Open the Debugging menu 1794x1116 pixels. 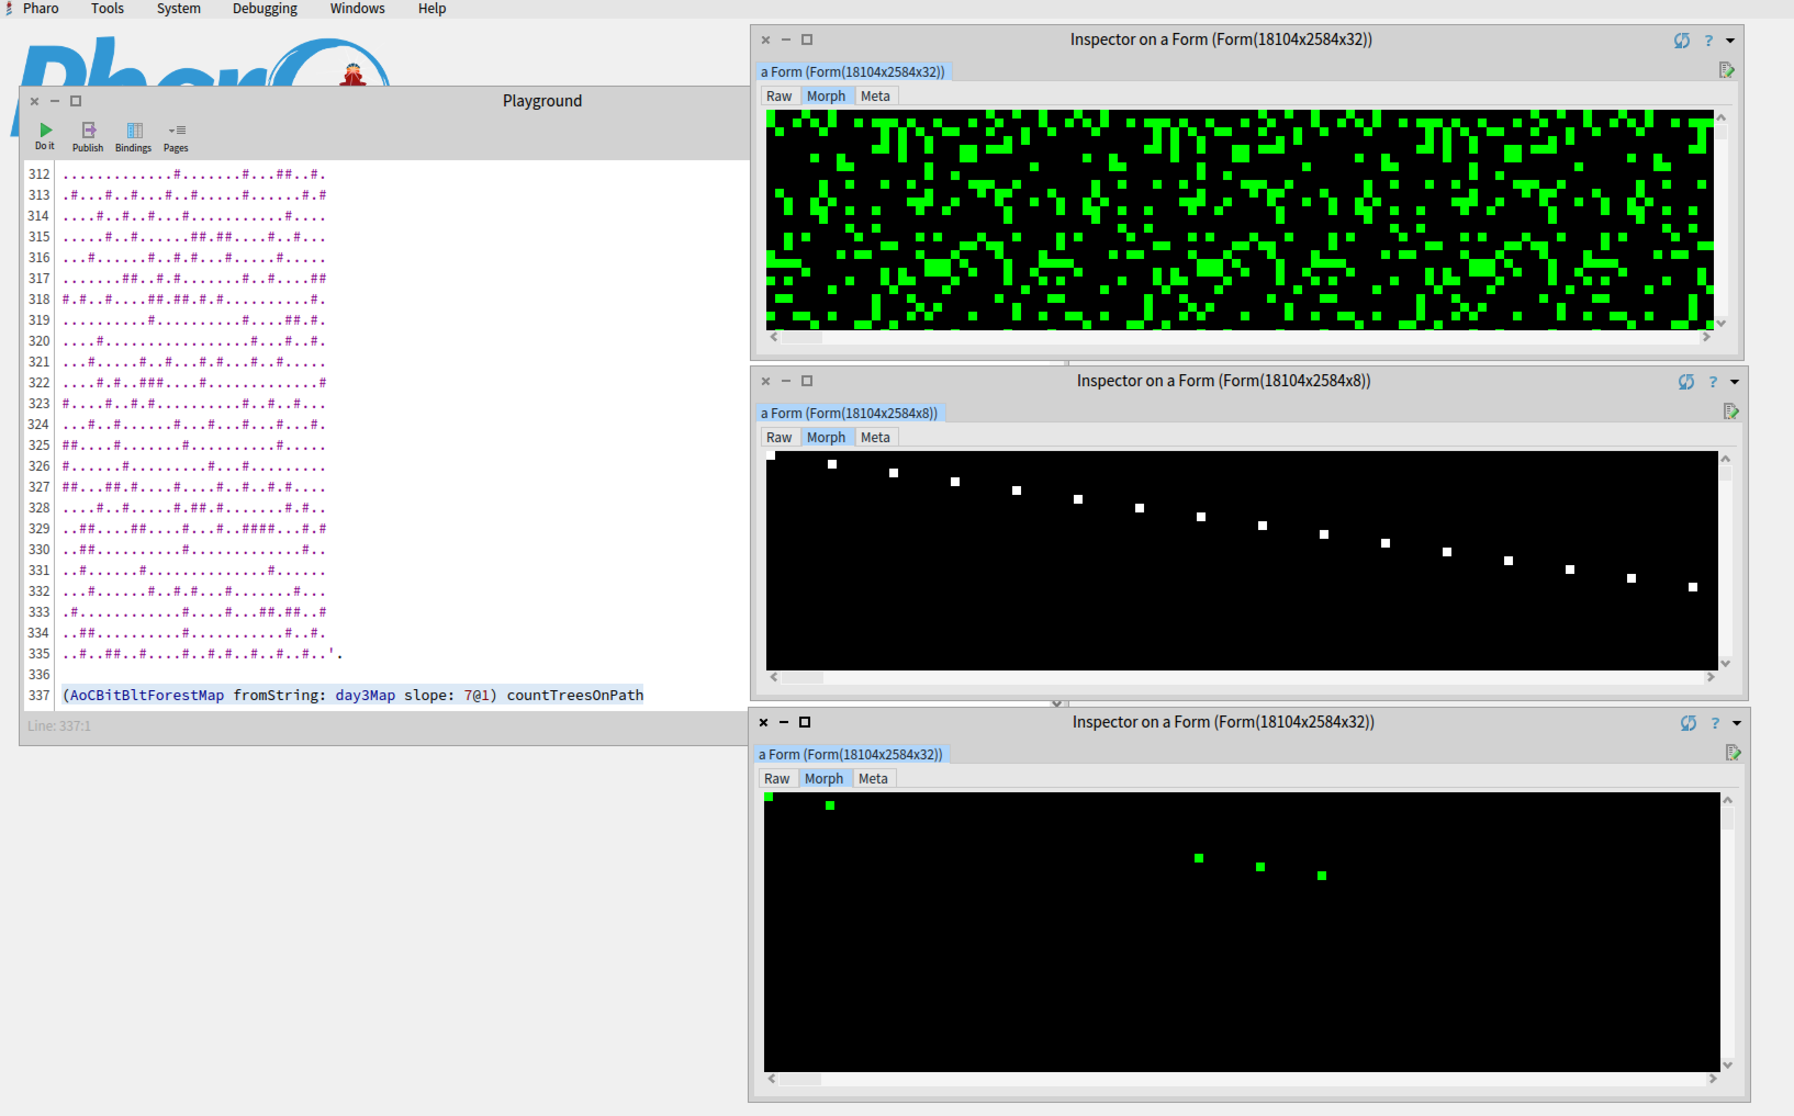point(264,9)
